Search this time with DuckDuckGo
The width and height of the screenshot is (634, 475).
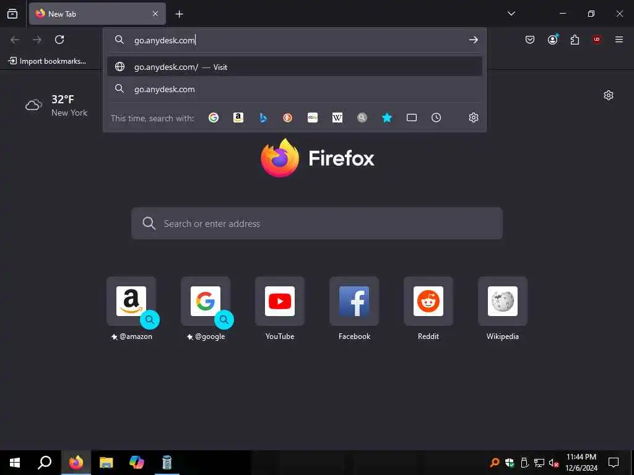287,118
